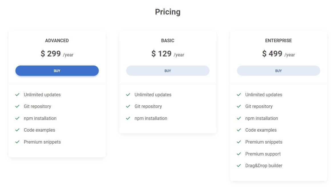
Task: Select the ENTERPRISE plan title
Action: (278, 40)
